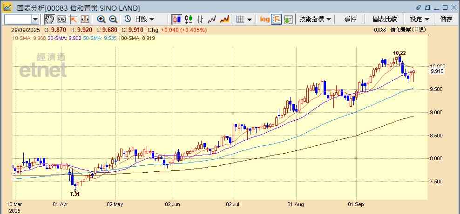Open the 設定 settings dropdown
This screenshot has width=460, height=214.
(419, 19)
